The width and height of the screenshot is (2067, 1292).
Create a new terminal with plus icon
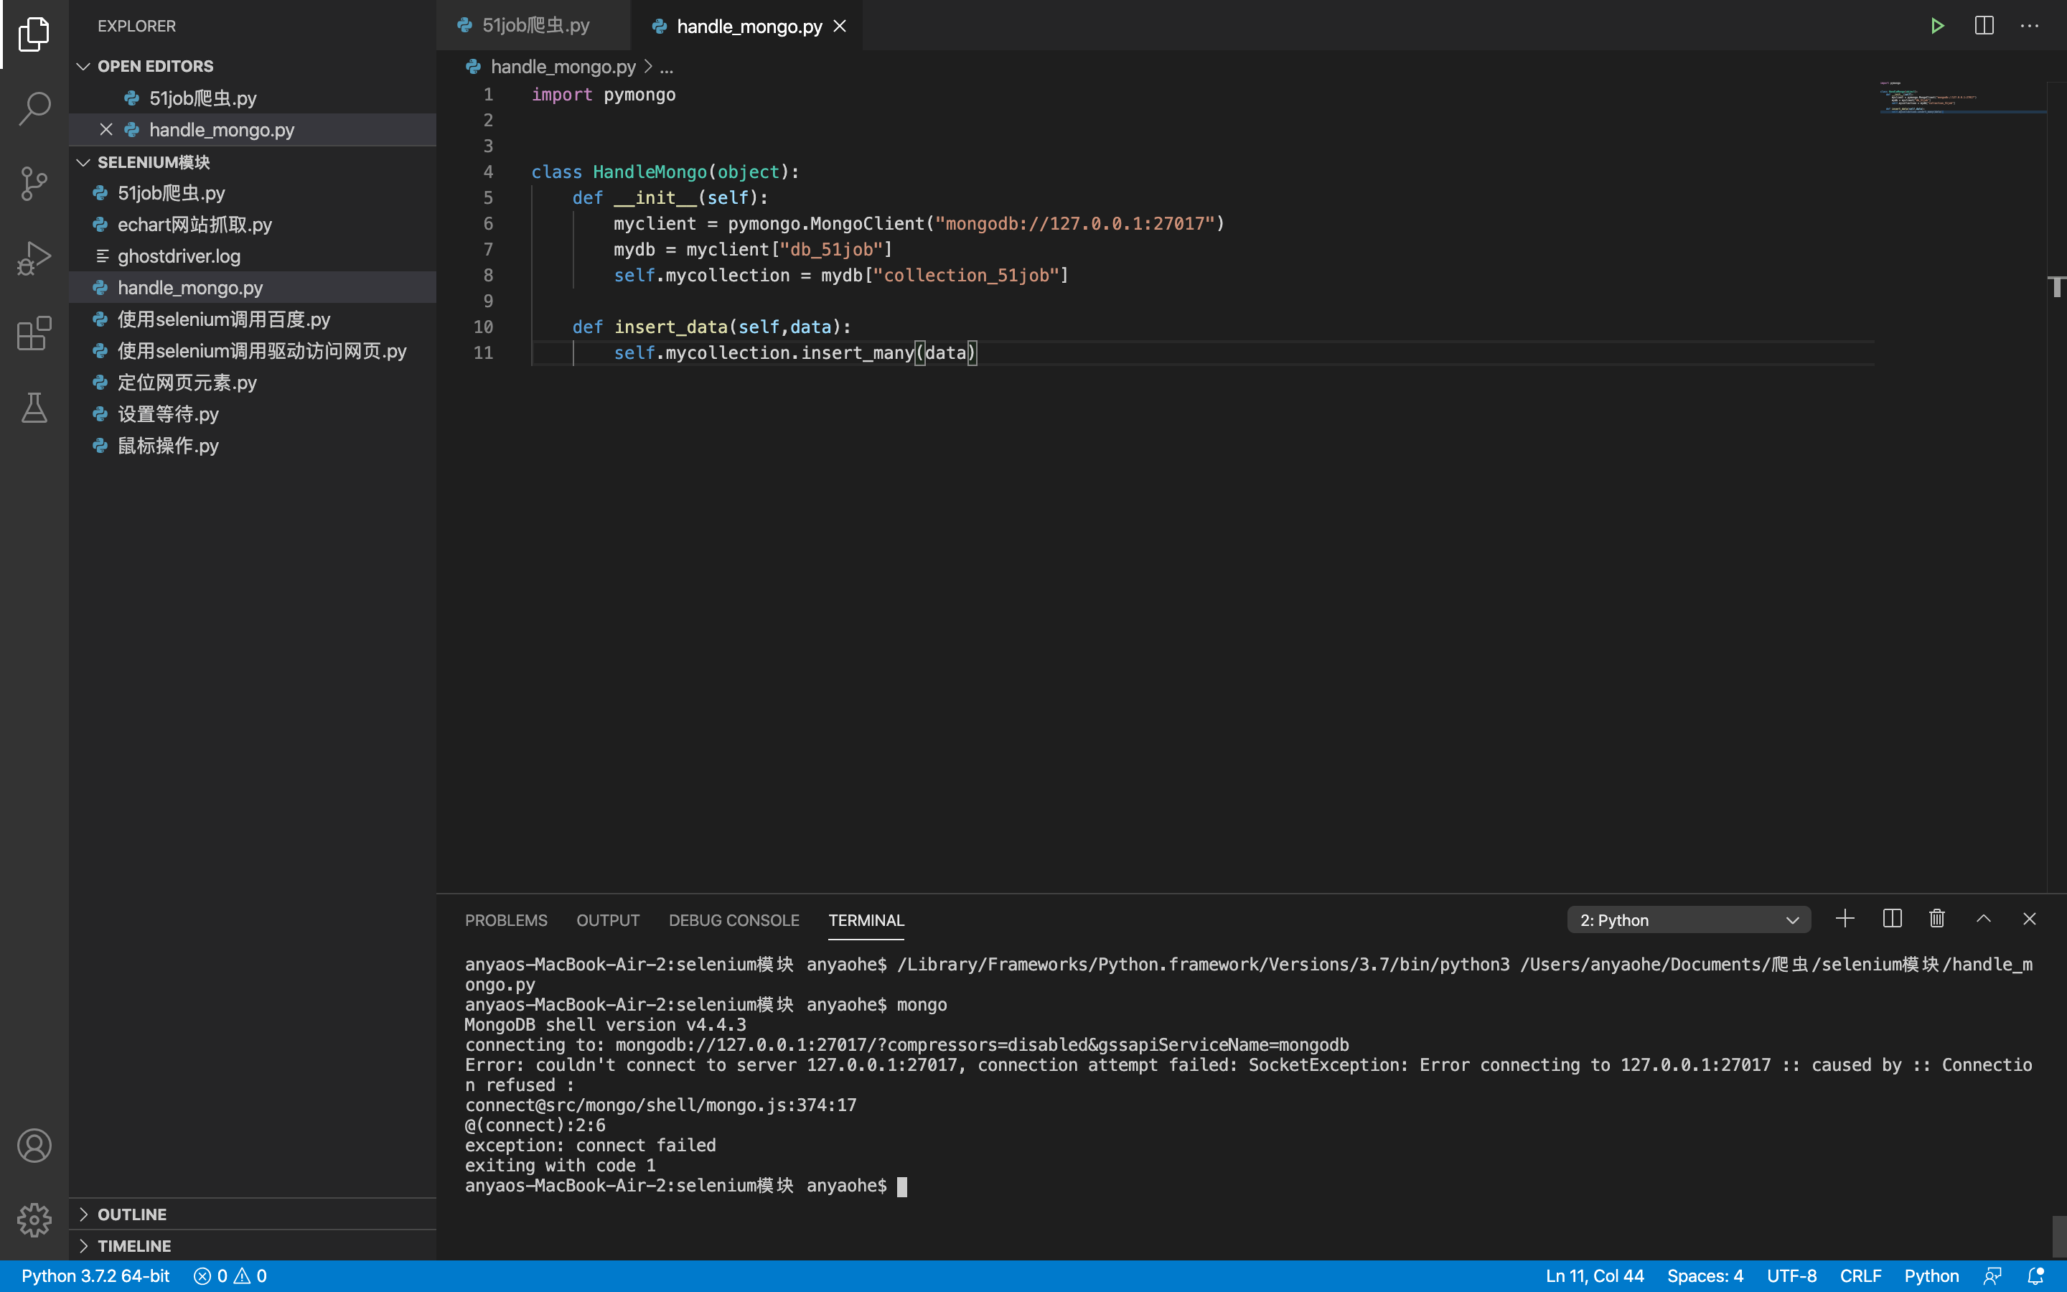pos(1845,919)
